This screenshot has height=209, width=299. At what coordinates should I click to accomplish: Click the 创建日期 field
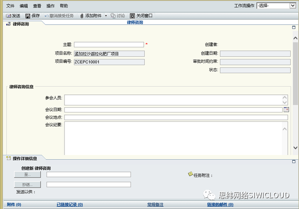pos(255,53)
